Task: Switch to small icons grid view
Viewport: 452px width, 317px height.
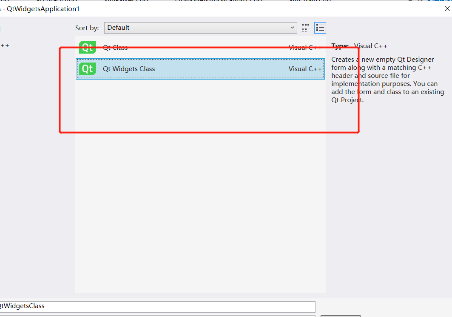Action: point(306,28)
